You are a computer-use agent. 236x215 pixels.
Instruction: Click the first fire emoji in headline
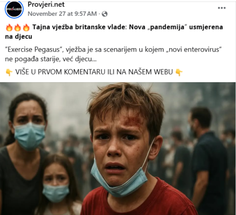pos(9,27)
